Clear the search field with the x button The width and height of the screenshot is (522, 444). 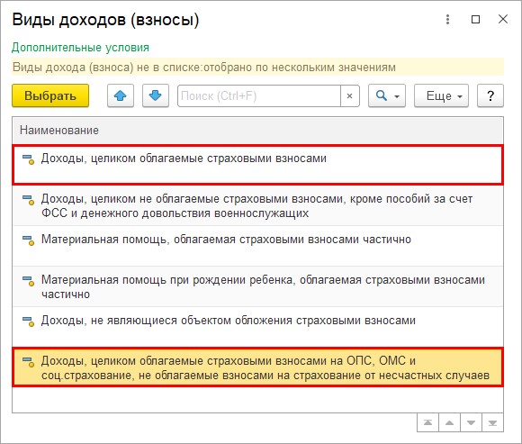(x=349, y=96)
